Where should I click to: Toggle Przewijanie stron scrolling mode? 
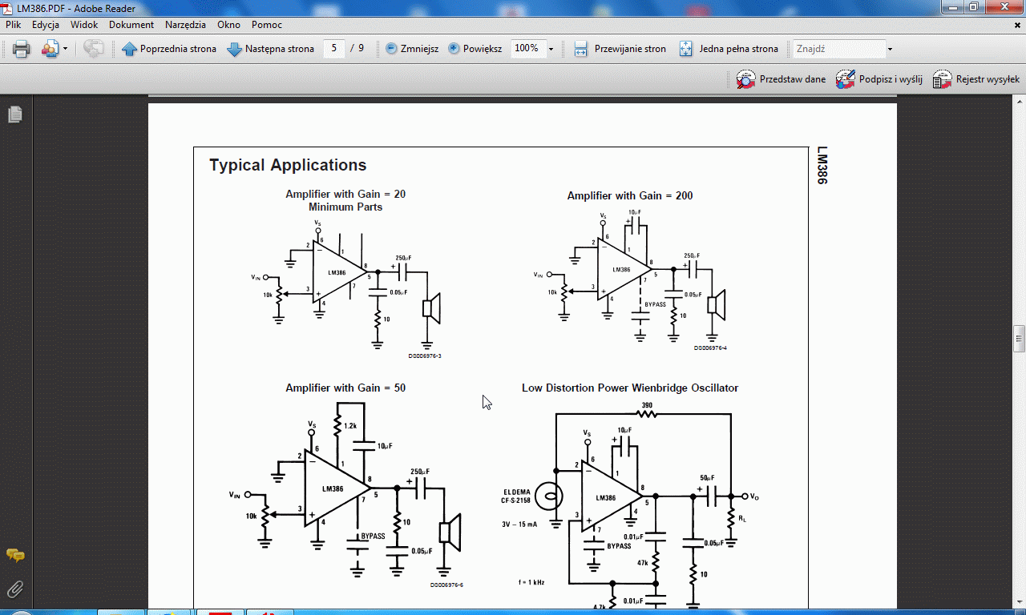[620, 49]
